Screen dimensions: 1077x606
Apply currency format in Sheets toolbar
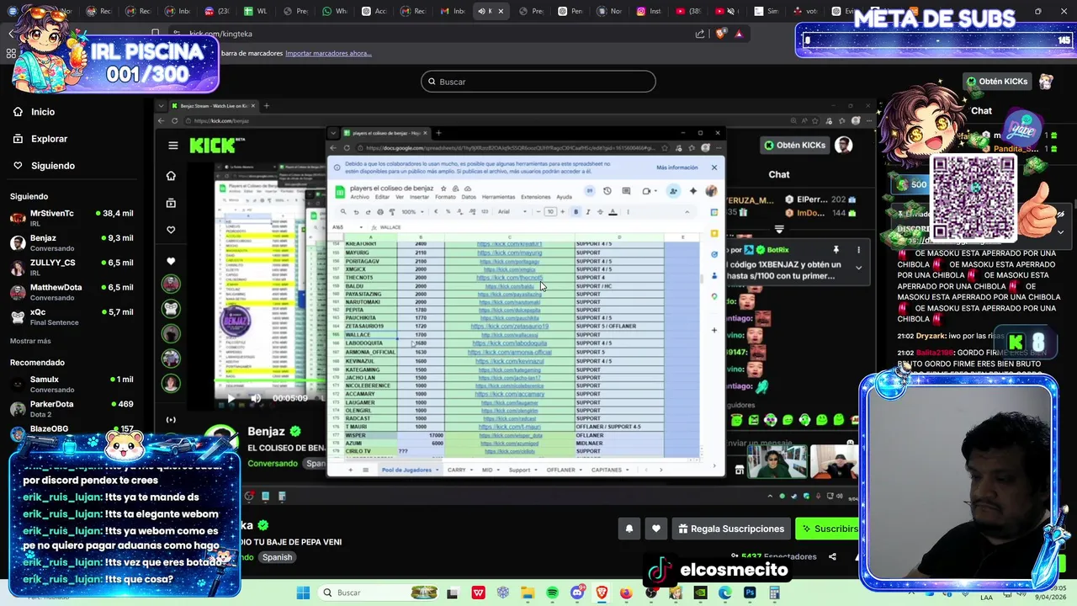436,212
